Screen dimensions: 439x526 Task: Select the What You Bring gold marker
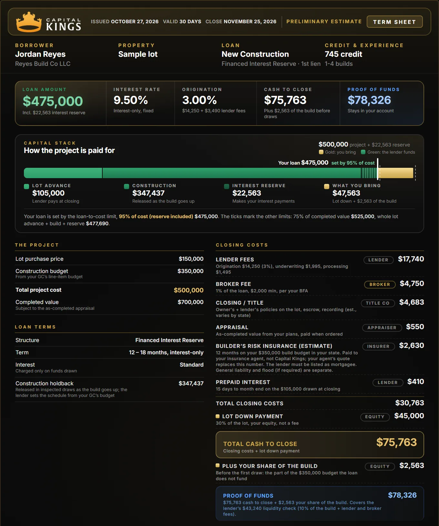coord(327,186)
